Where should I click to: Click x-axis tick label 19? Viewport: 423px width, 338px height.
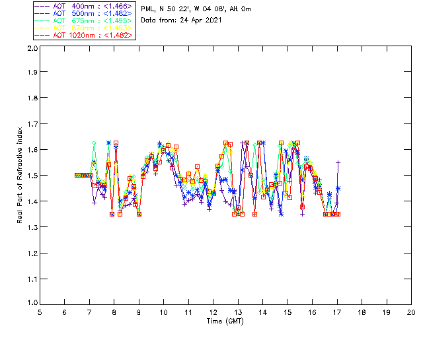coord(387,312)
